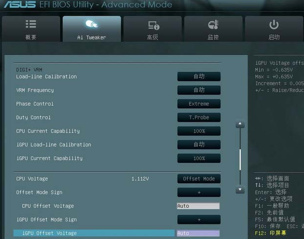Open iGPU Current Capability 100% dropdown

tap(199, 158)
